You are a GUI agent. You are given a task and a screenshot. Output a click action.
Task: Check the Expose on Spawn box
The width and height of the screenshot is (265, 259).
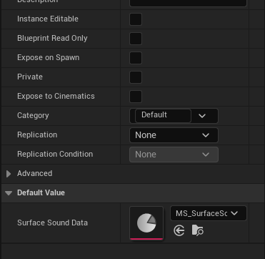136,58
